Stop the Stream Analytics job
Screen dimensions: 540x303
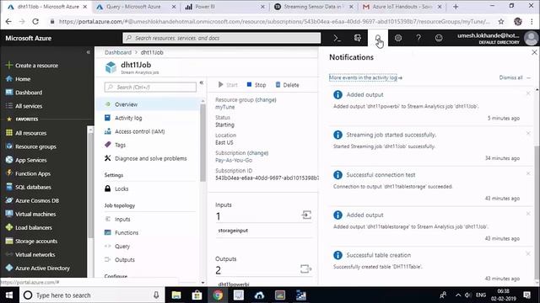pyautogui.click(x=256, y=85)
